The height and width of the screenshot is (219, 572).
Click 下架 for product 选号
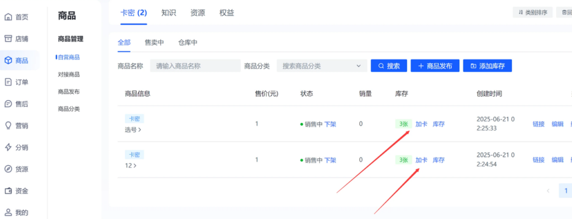(x=330, y=124)
